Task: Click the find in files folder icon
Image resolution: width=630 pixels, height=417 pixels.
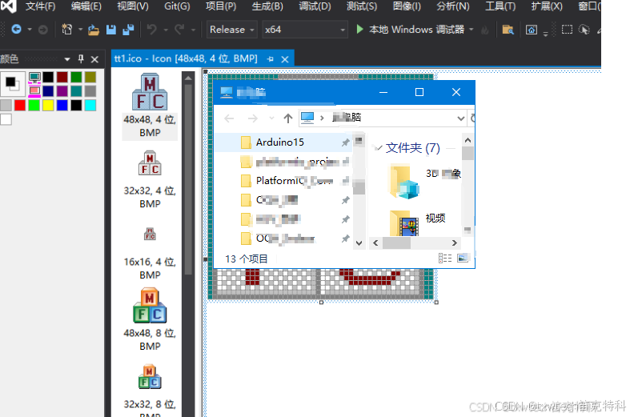Action: 508,30
